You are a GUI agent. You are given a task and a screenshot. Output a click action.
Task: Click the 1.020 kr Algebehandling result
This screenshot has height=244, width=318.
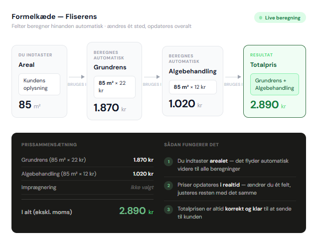[185, 104]
